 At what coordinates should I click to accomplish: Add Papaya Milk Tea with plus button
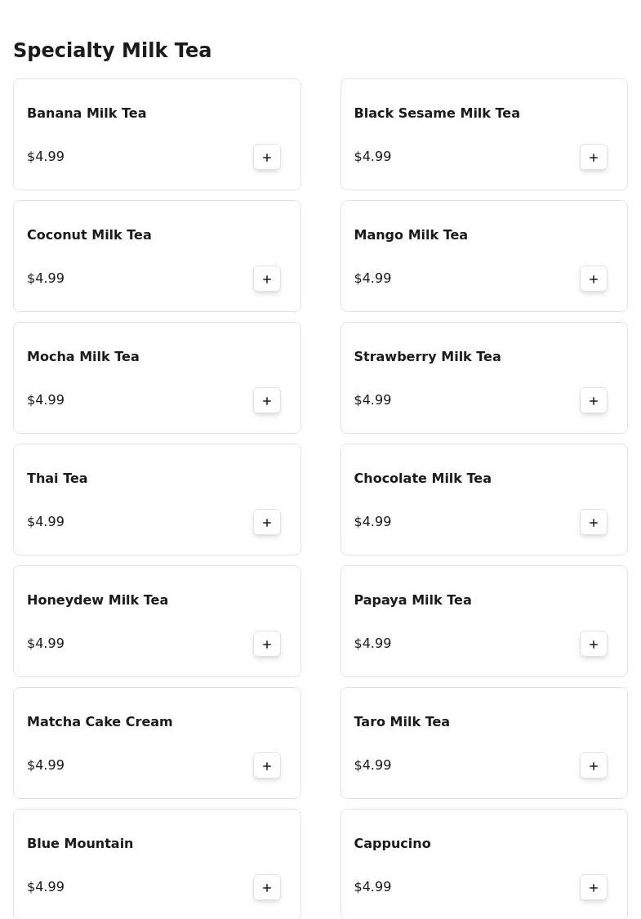[x=594, y=644]
